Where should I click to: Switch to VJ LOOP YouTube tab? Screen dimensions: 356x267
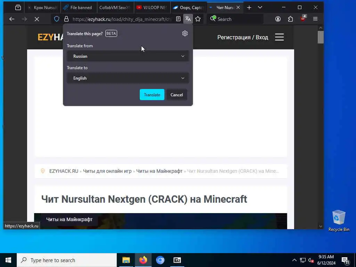152,8
